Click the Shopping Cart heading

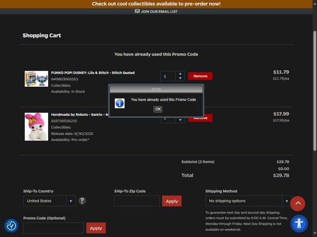pos(42,35)
